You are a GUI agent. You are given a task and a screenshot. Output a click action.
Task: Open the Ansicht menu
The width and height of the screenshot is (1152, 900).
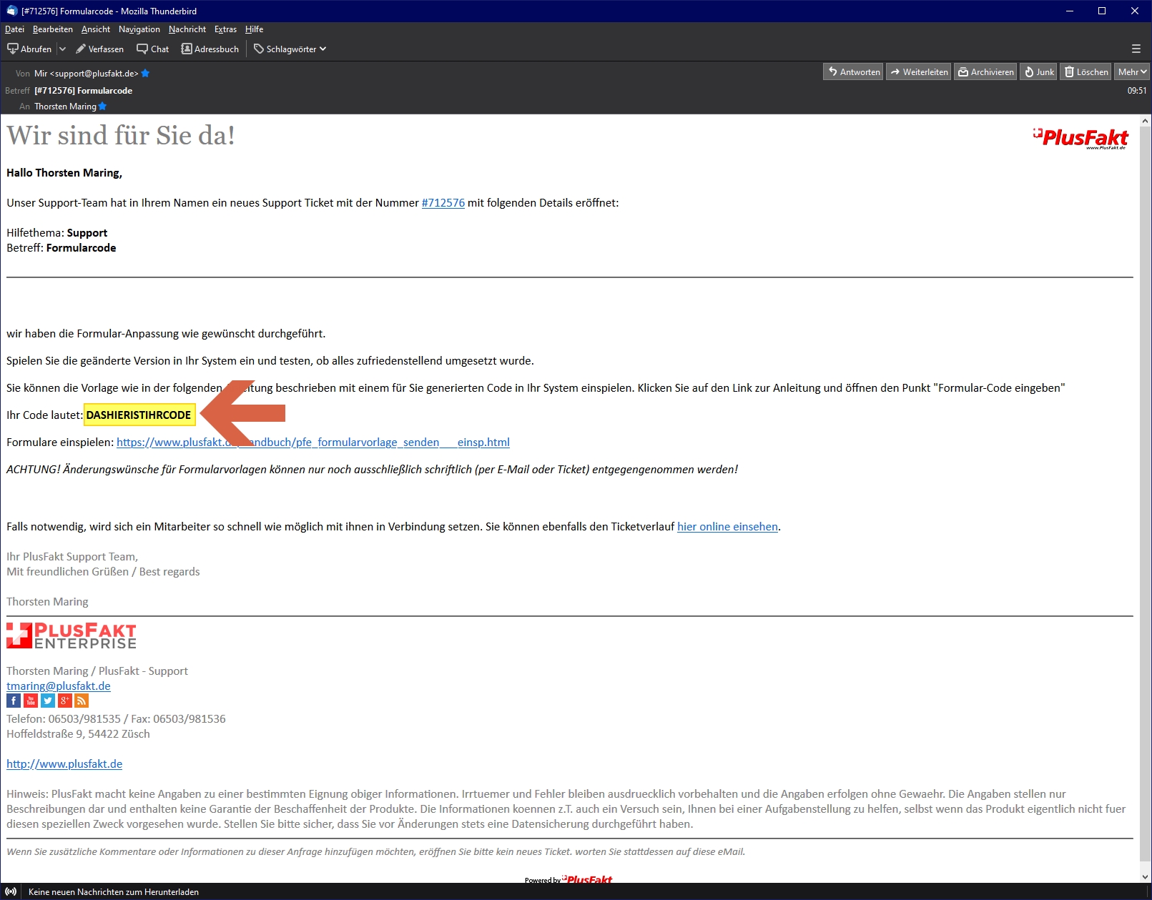96,29
